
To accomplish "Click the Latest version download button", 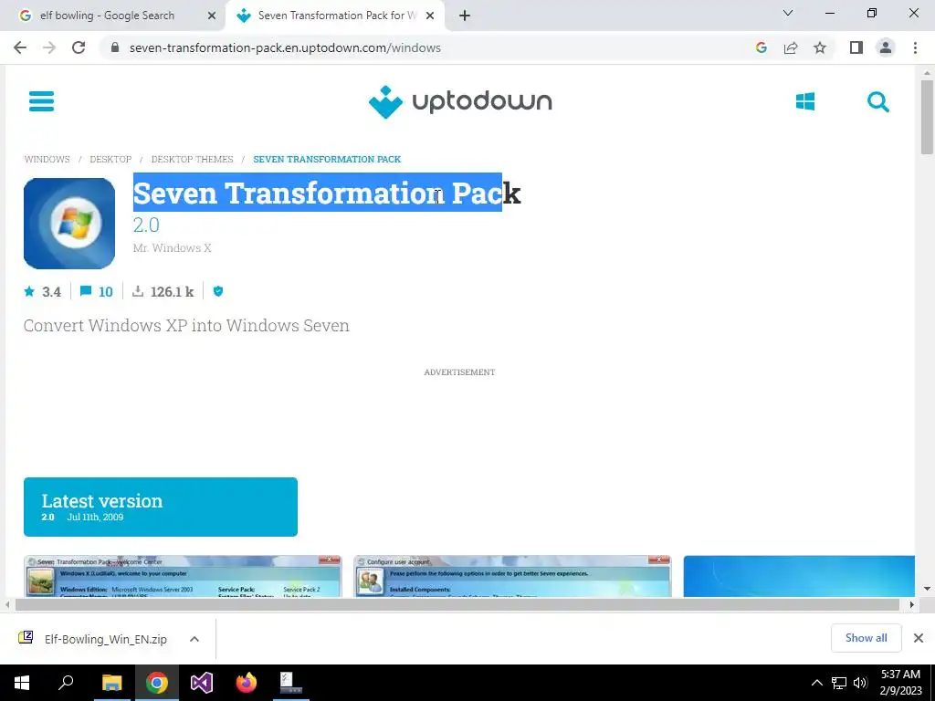I will [161, 507].
